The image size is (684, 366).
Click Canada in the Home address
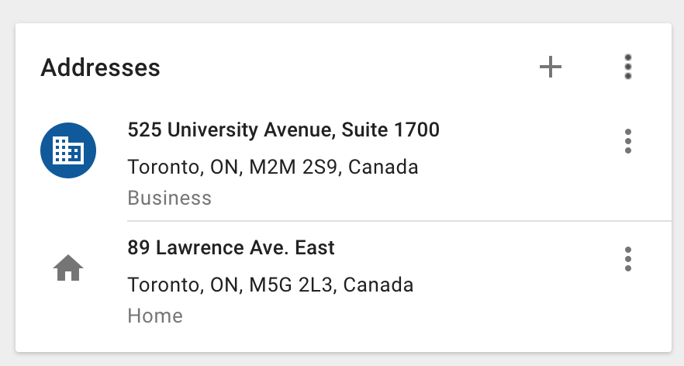click(378, 285)
